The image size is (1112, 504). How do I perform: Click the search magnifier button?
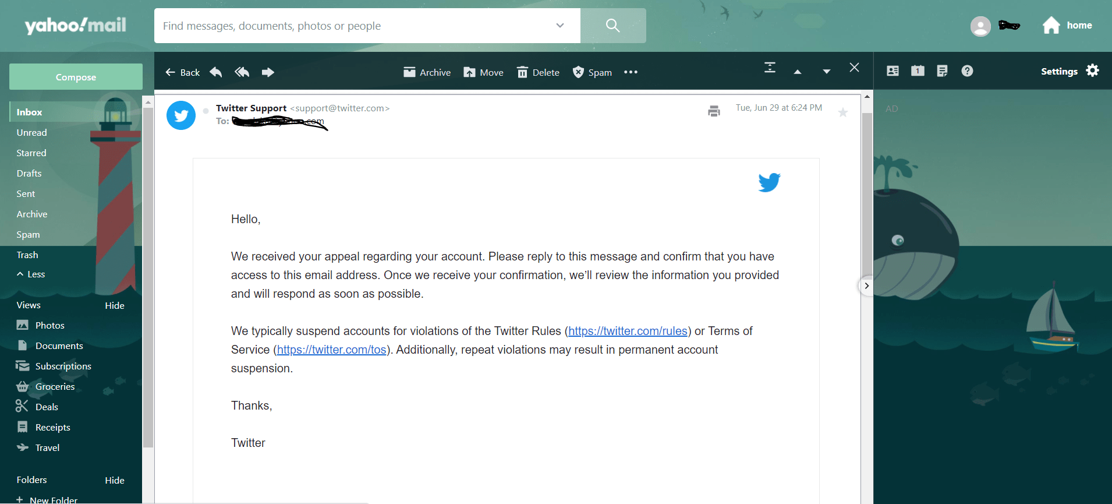(613, 26)
